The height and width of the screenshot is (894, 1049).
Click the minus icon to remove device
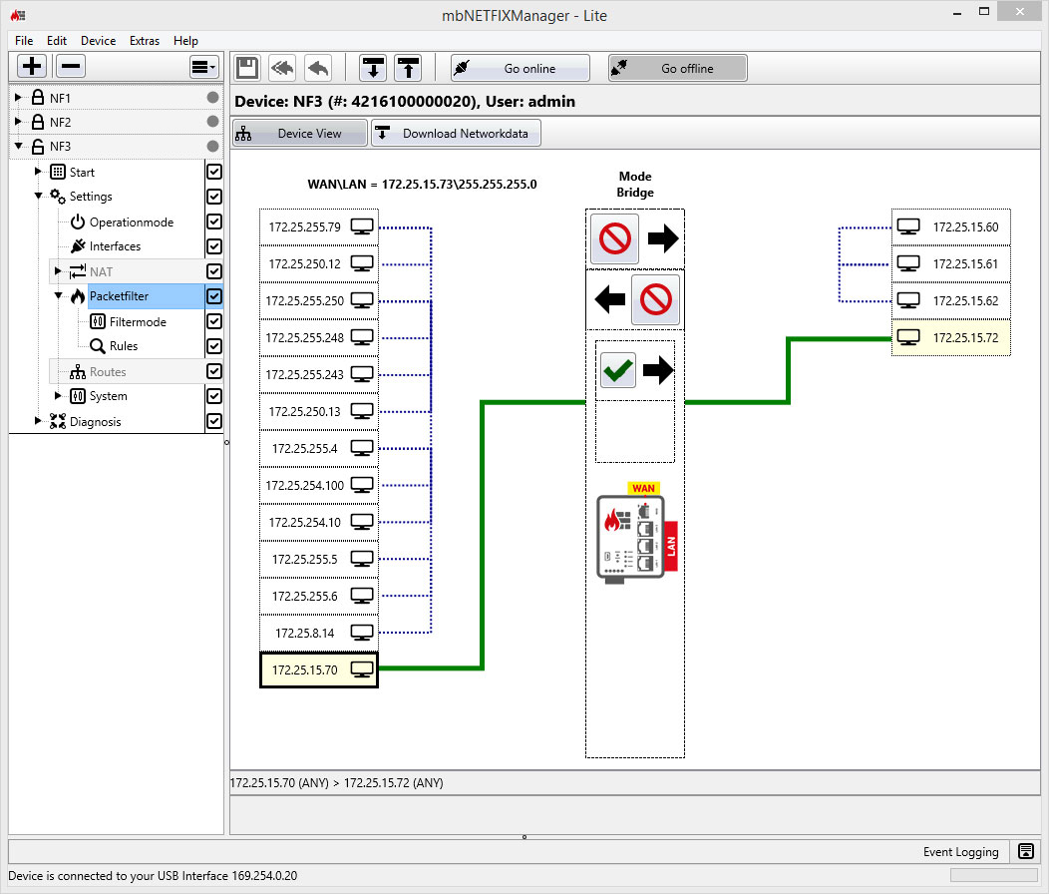[x=70, y=67]
